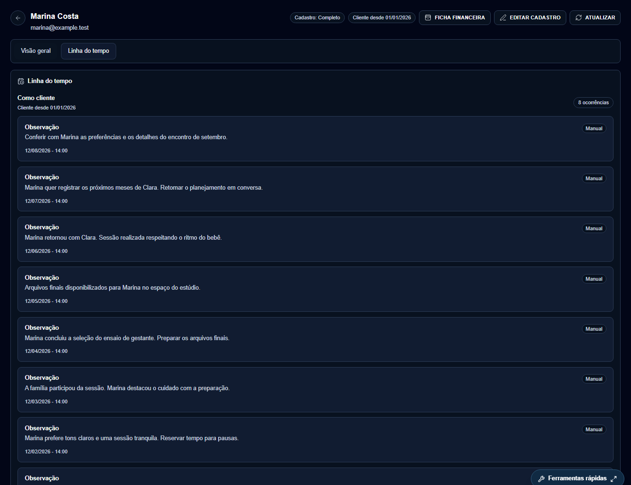The height and width of the screenshot is (485, 631).
Task: Click the pencil icon on Editar Cadastro
Action: pos(503,17)
